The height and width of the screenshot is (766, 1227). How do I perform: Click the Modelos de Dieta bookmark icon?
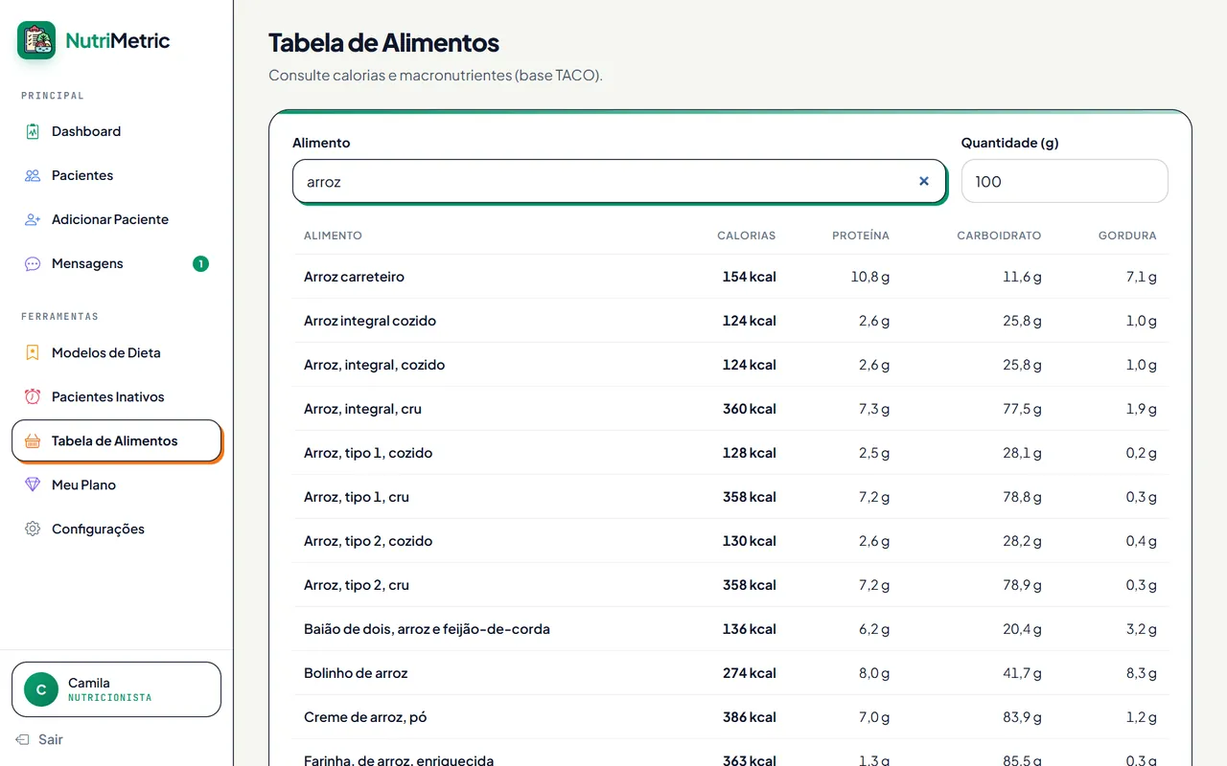[x=33, y=352]
